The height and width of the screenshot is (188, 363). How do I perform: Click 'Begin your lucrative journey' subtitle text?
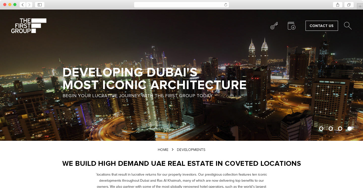point(138,96)
